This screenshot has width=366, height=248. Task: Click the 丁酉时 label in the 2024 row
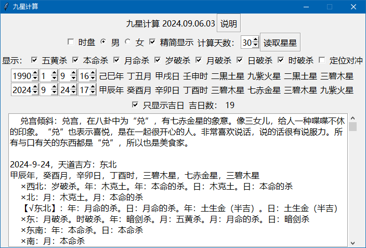point(195,90)
